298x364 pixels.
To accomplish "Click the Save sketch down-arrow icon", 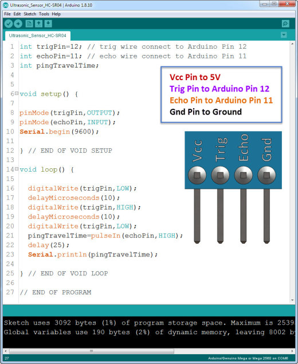I will coord(48,23).
